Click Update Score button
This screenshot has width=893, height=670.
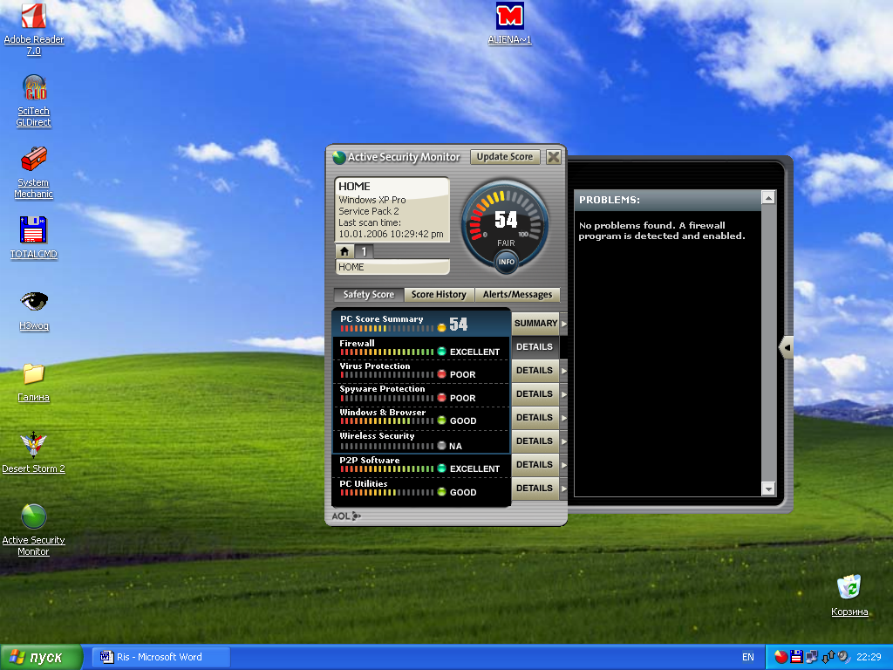[x=505, y=157]
